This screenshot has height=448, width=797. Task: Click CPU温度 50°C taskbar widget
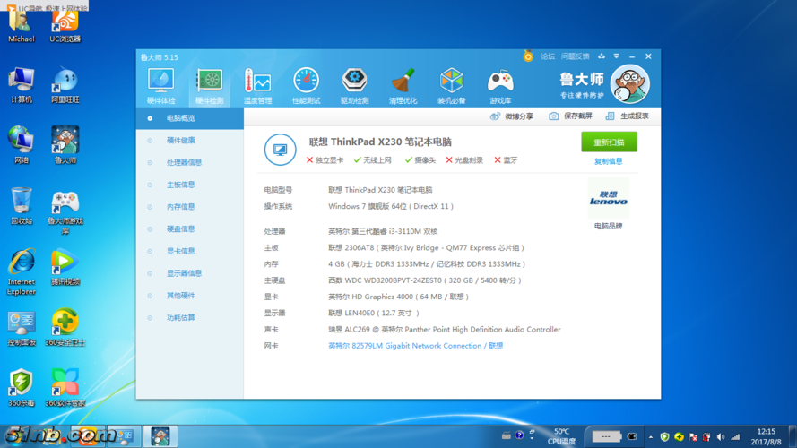point(561,436)
